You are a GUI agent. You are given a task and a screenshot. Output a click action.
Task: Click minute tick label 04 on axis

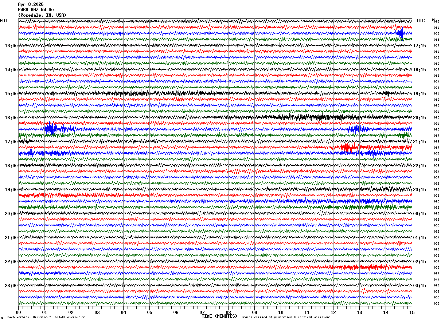123,312
